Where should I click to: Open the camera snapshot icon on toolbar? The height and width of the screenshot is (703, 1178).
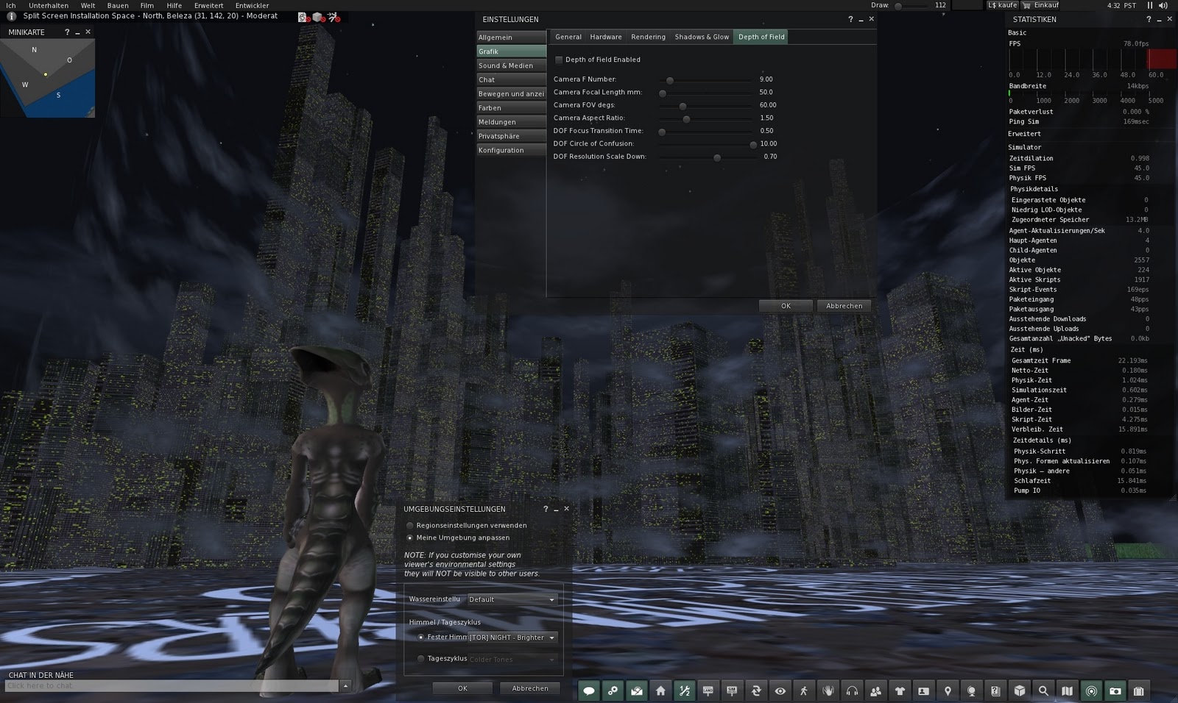(x=1114, y=691)
